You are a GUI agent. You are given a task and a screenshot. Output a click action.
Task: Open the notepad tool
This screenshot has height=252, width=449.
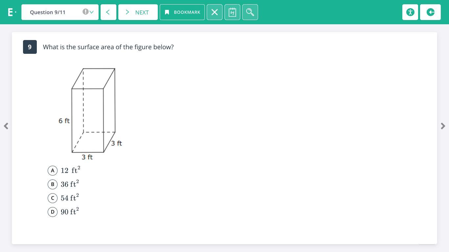pyautogui.click(x=232, y=12)
